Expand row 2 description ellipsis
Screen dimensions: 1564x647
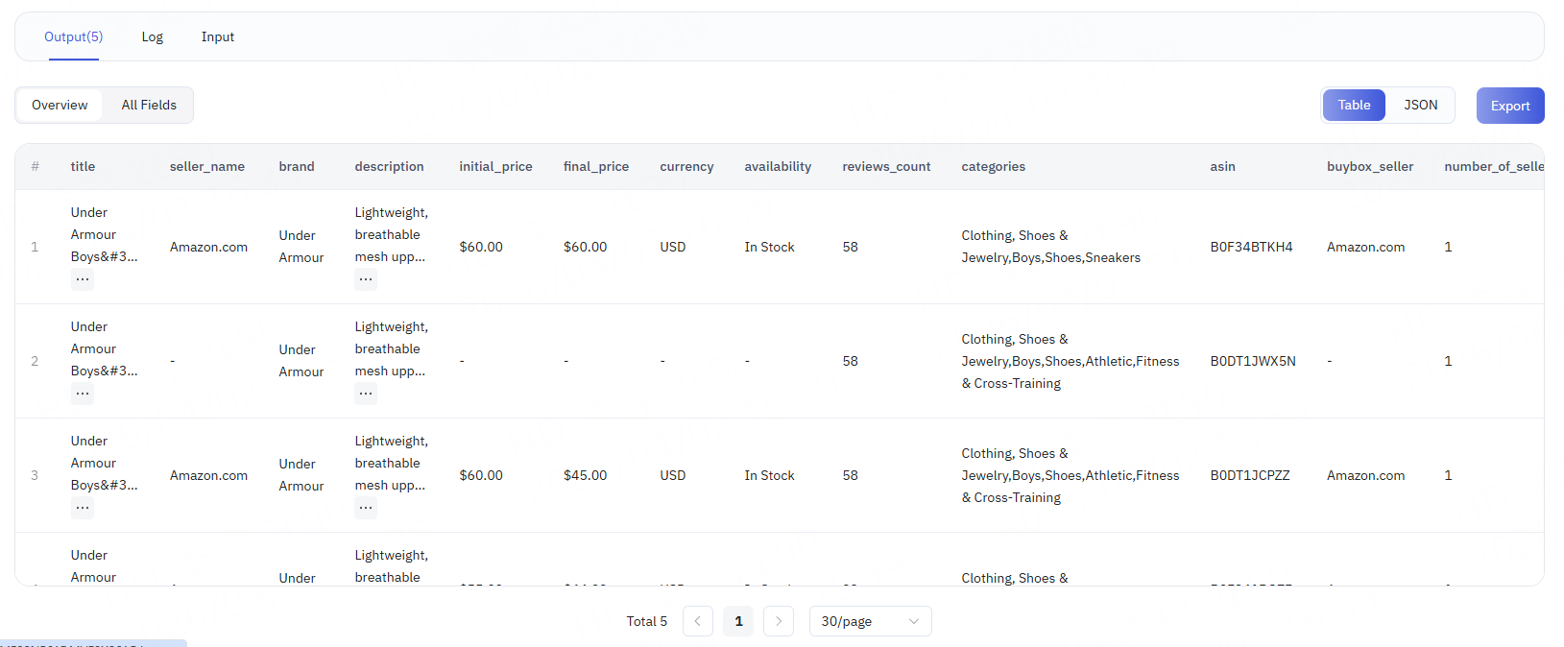point(366,394)
